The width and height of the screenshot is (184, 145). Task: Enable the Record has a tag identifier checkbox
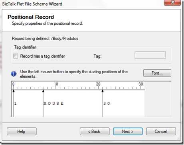pyautogui.click(x=16, y=56)
